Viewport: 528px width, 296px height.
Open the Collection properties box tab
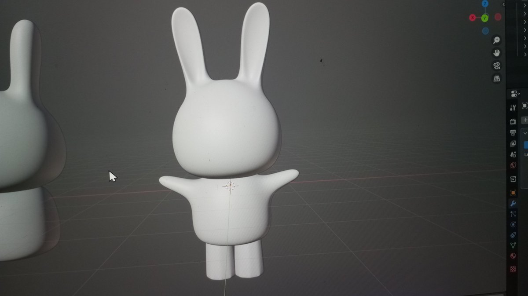[x=513, y=179]
